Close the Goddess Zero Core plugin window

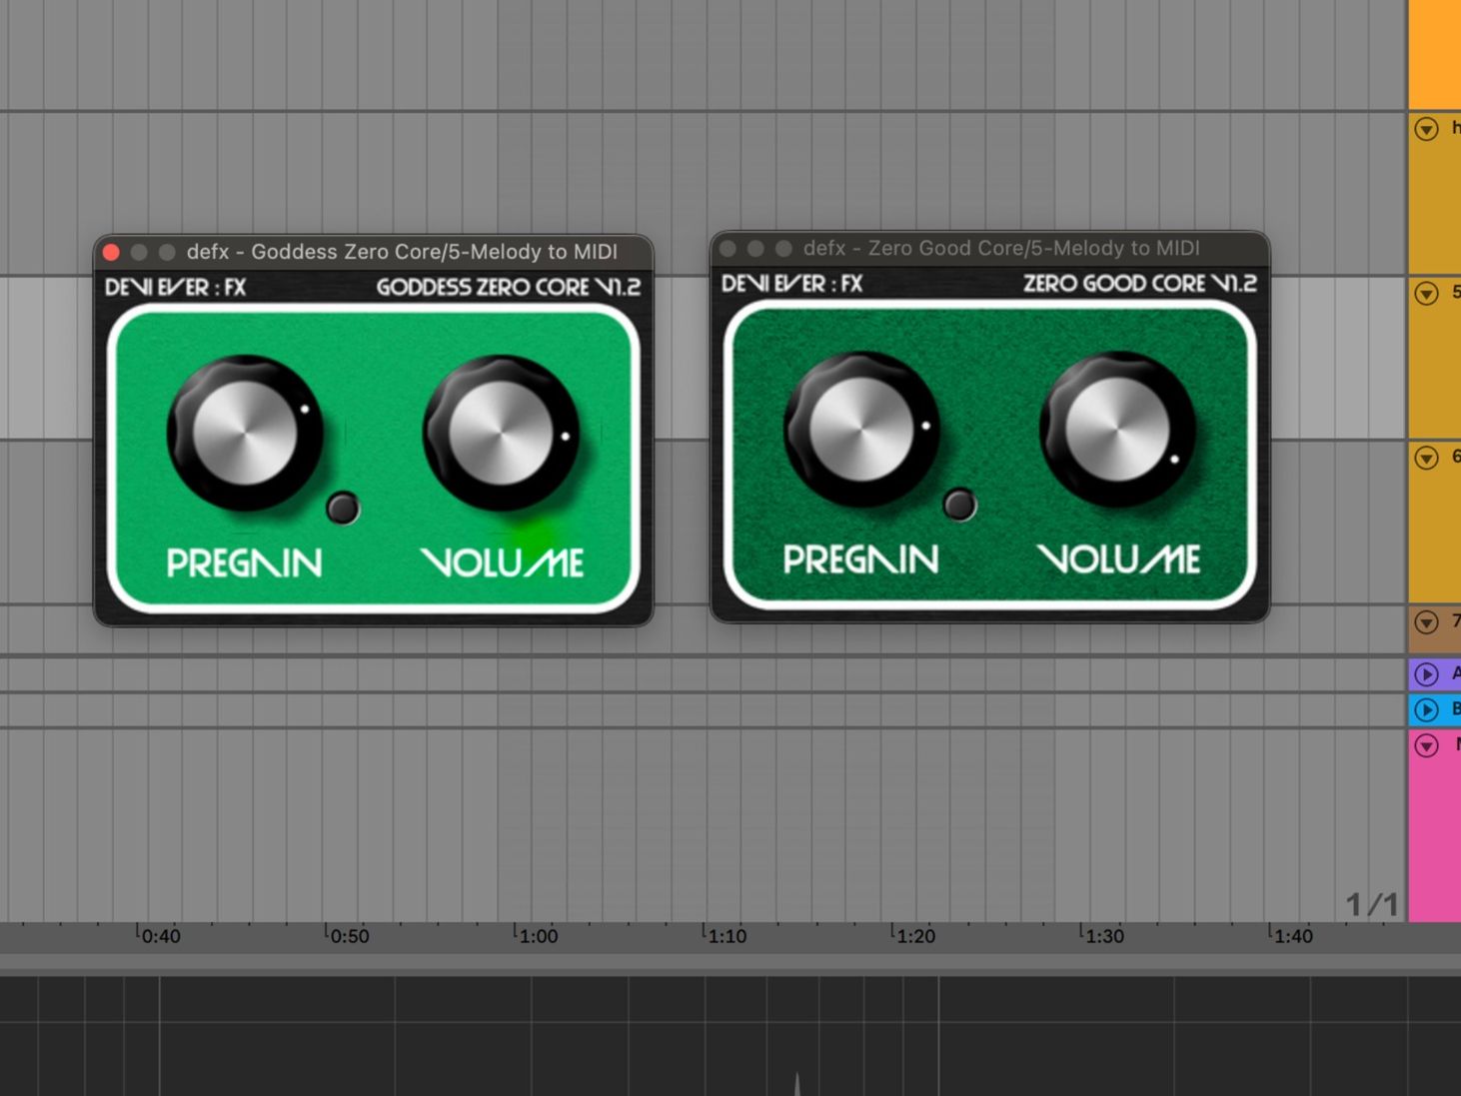[x=112, y=252]
